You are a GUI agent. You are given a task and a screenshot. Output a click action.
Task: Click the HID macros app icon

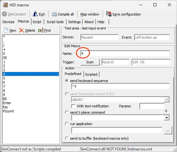5,5
